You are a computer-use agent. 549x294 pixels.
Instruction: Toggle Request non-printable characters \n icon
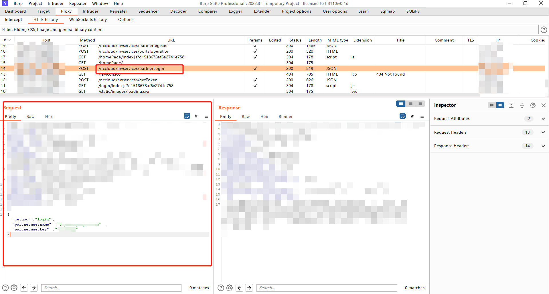197,116
